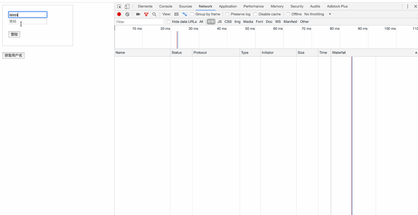Go to the Application tab
This screenshot has height=215, width=418.
click(228, 6)
